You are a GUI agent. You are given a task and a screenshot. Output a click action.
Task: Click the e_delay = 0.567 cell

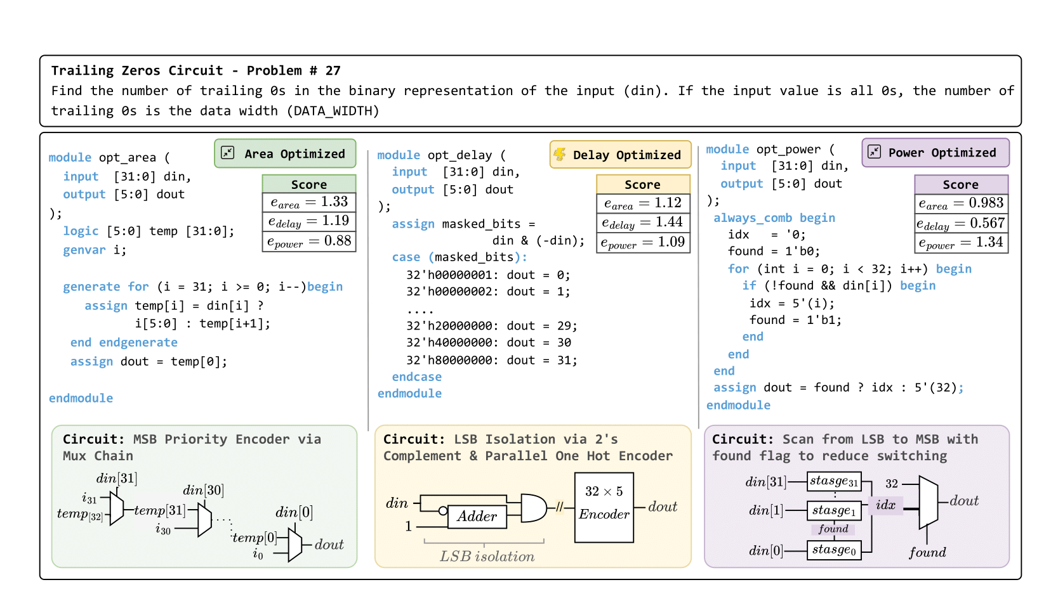point(961,223)
